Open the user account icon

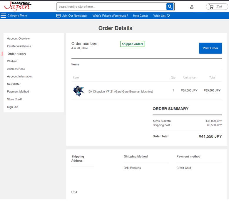point(192,6)
